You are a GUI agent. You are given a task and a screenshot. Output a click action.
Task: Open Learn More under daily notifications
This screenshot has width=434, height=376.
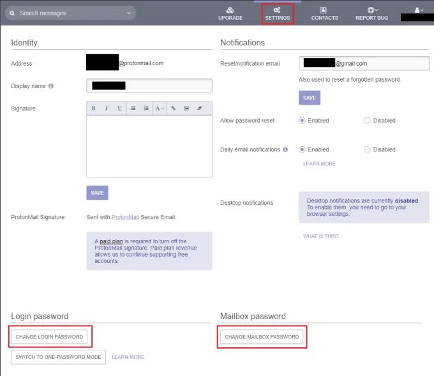319,163
